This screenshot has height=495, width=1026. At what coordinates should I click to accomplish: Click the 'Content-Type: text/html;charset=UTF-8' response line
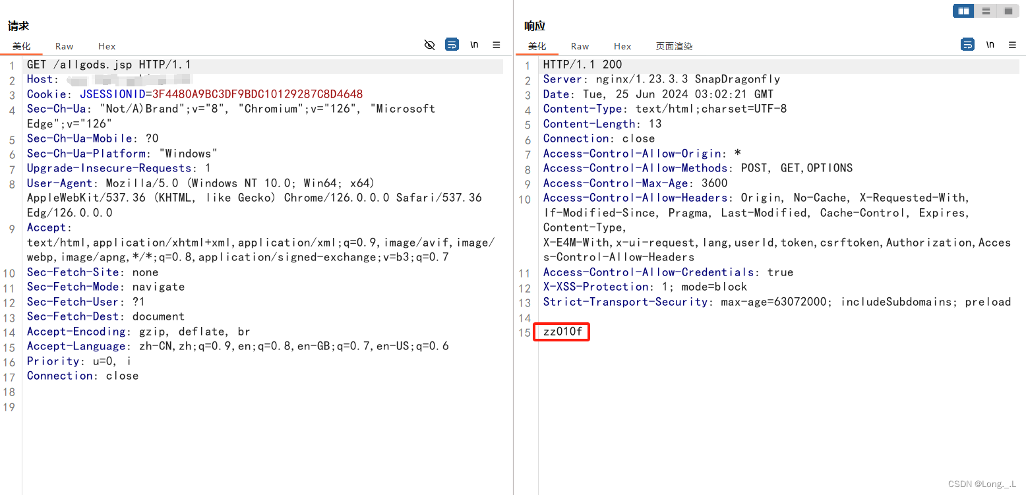coord(665,109)
